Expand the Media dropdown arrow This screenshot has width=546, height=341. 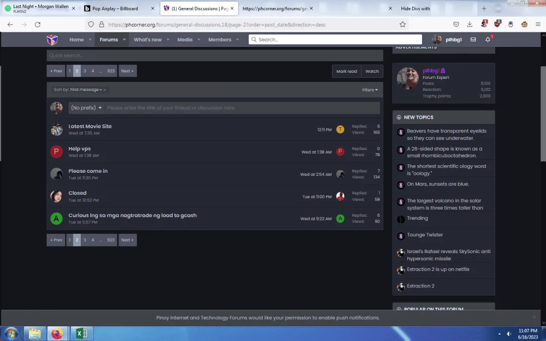[x=199, y=40]
